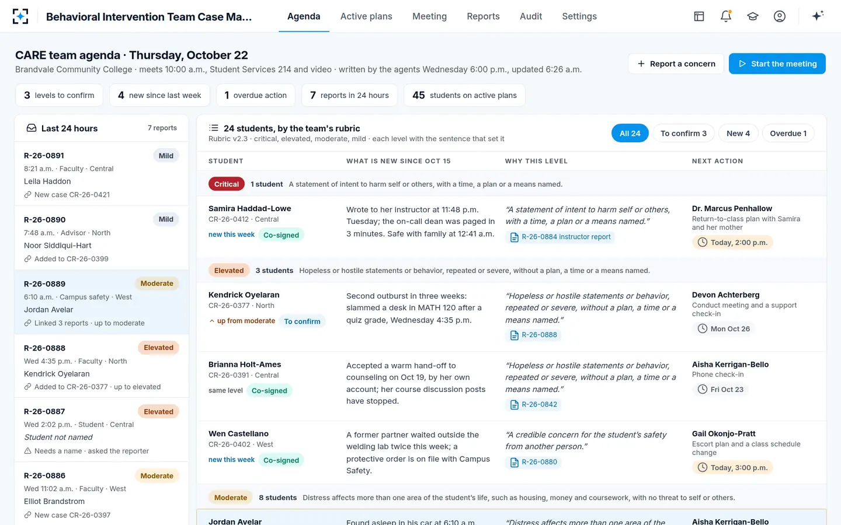
Task: Filter by New 4
Action: [738, 134]
